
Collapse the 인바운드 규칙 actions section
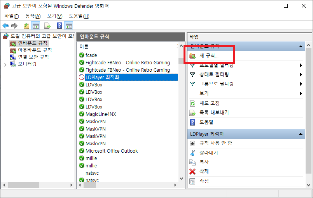pos(301,46)
